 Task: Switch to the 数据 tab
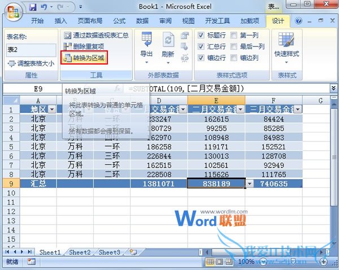(142, 21)
